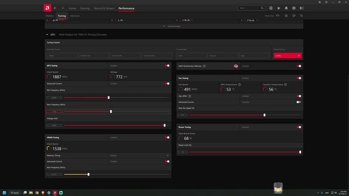Viewport: 349px width, 196px height.
Task: Click the Stress Test gauge icon
Action: tap(278, 16)
